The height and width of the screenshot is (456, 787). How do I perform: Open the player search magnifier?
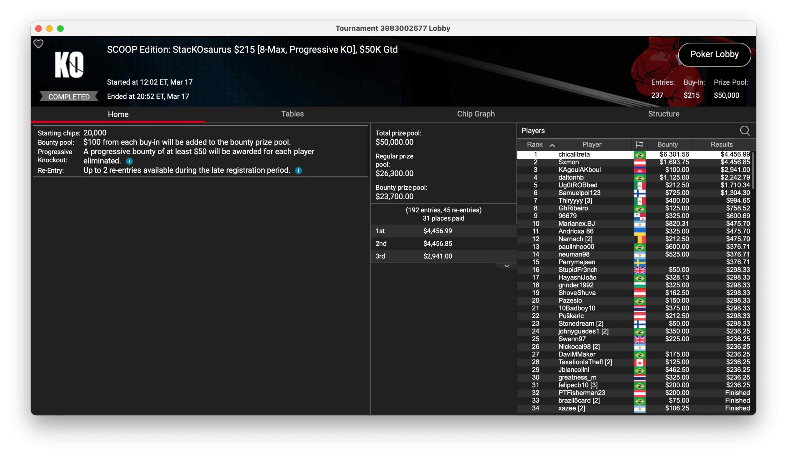pyautogui.click(x=745, y=131)
